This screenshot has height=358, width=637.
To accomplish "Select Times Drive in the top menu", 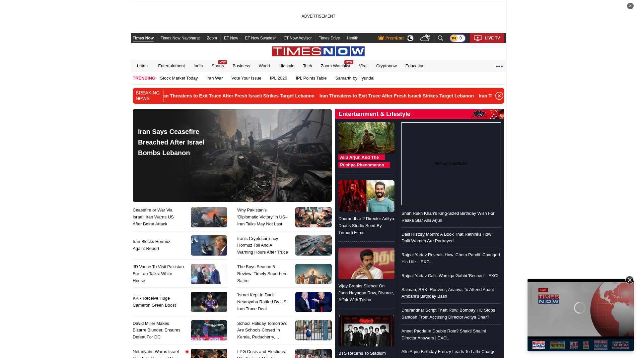I will (x=329, y=38).
